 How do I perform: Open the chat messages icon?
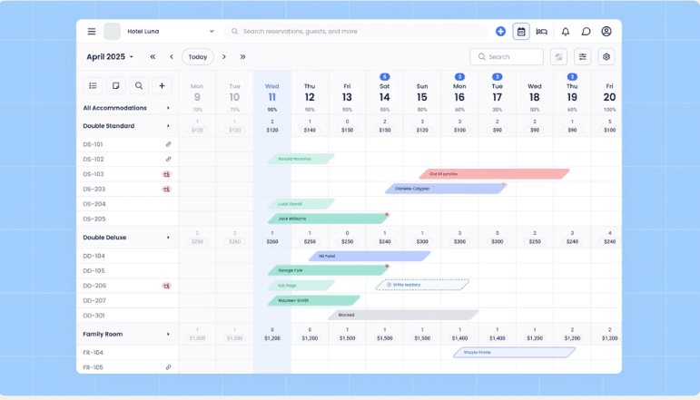[x=586, y=31]
